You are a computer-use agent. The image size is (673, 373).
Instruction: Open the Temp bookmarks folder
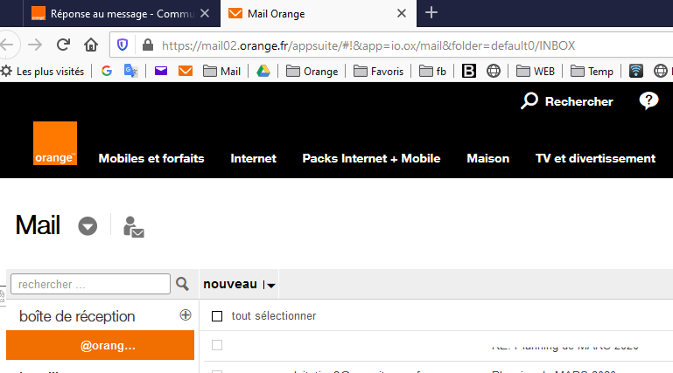click(x=592, y=72)
